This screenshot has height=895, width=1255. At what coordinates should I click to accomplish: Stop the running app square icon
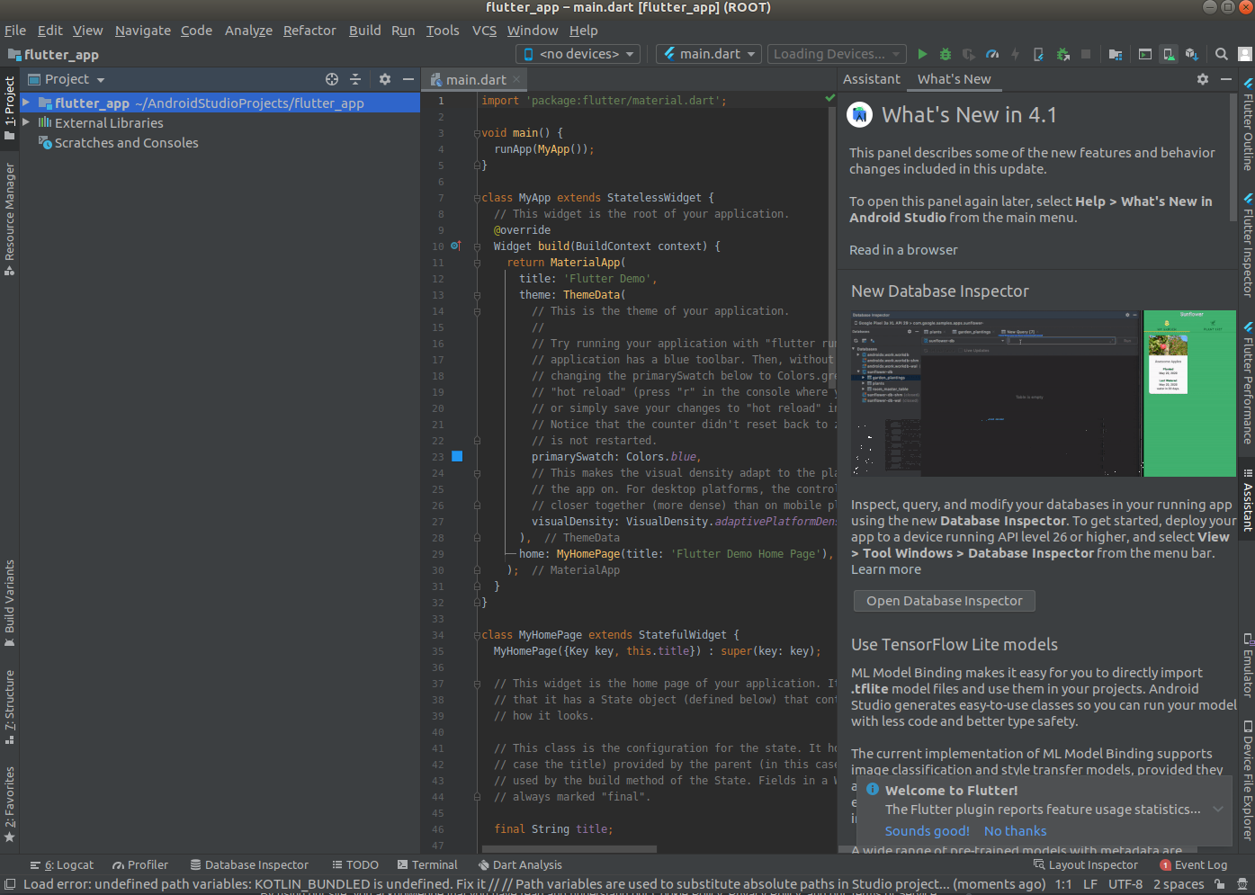[x=1086, y=54]
